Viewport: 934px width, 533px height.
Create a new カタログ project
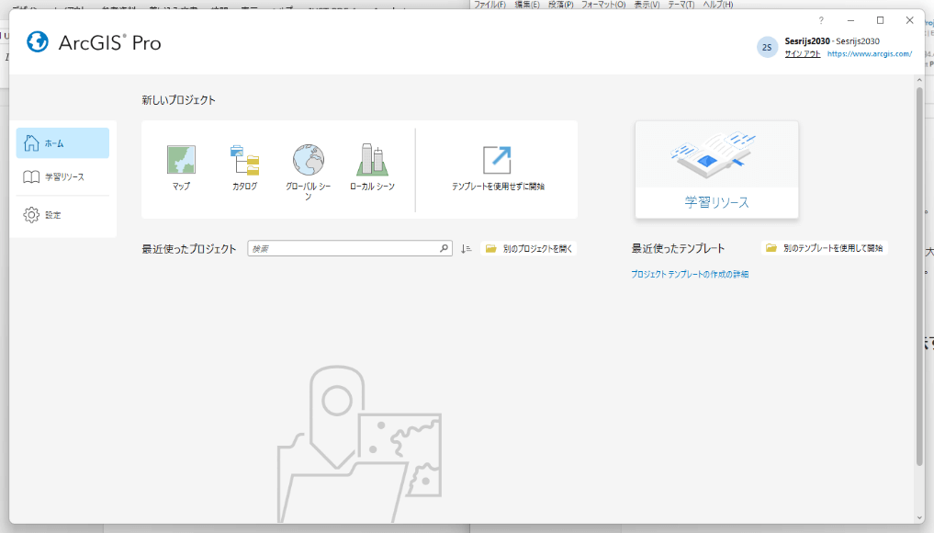(x=245, y=167)
